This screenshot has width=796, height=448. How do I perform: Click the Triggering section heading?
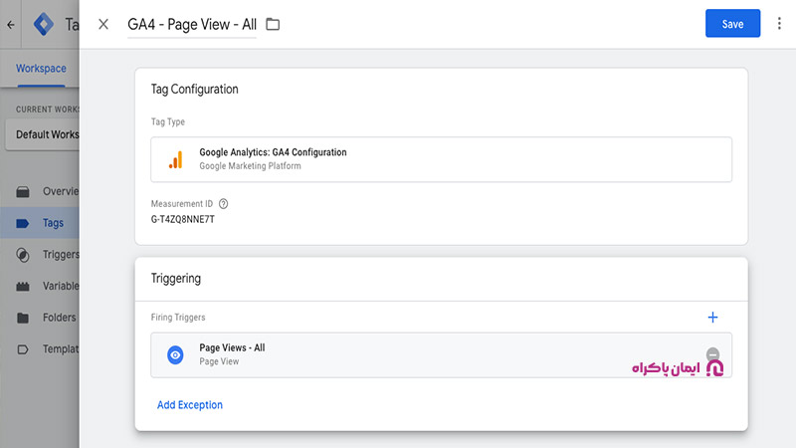click(x=176, y=279)
